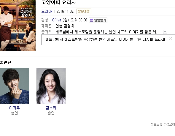Screen dimensions: 175x136
Task: Select the 이기우 name link
Action: point(15,108)
